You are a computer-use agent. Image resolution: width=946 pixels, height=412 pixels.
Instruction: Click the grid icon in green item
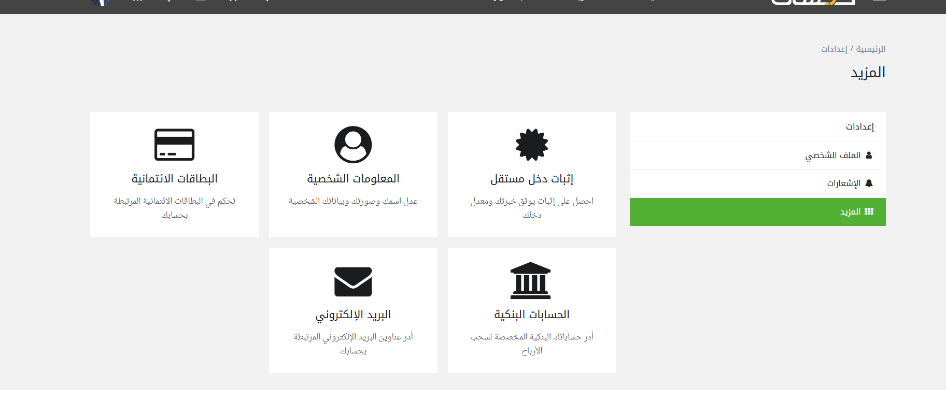869,211
